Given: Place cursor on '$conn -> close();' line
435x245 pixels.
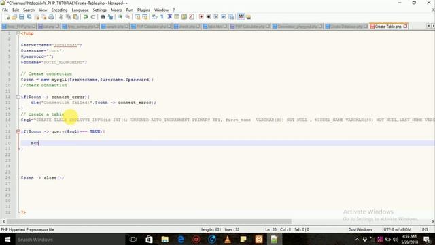Looking at the screenshot, I should click(42, 178).
